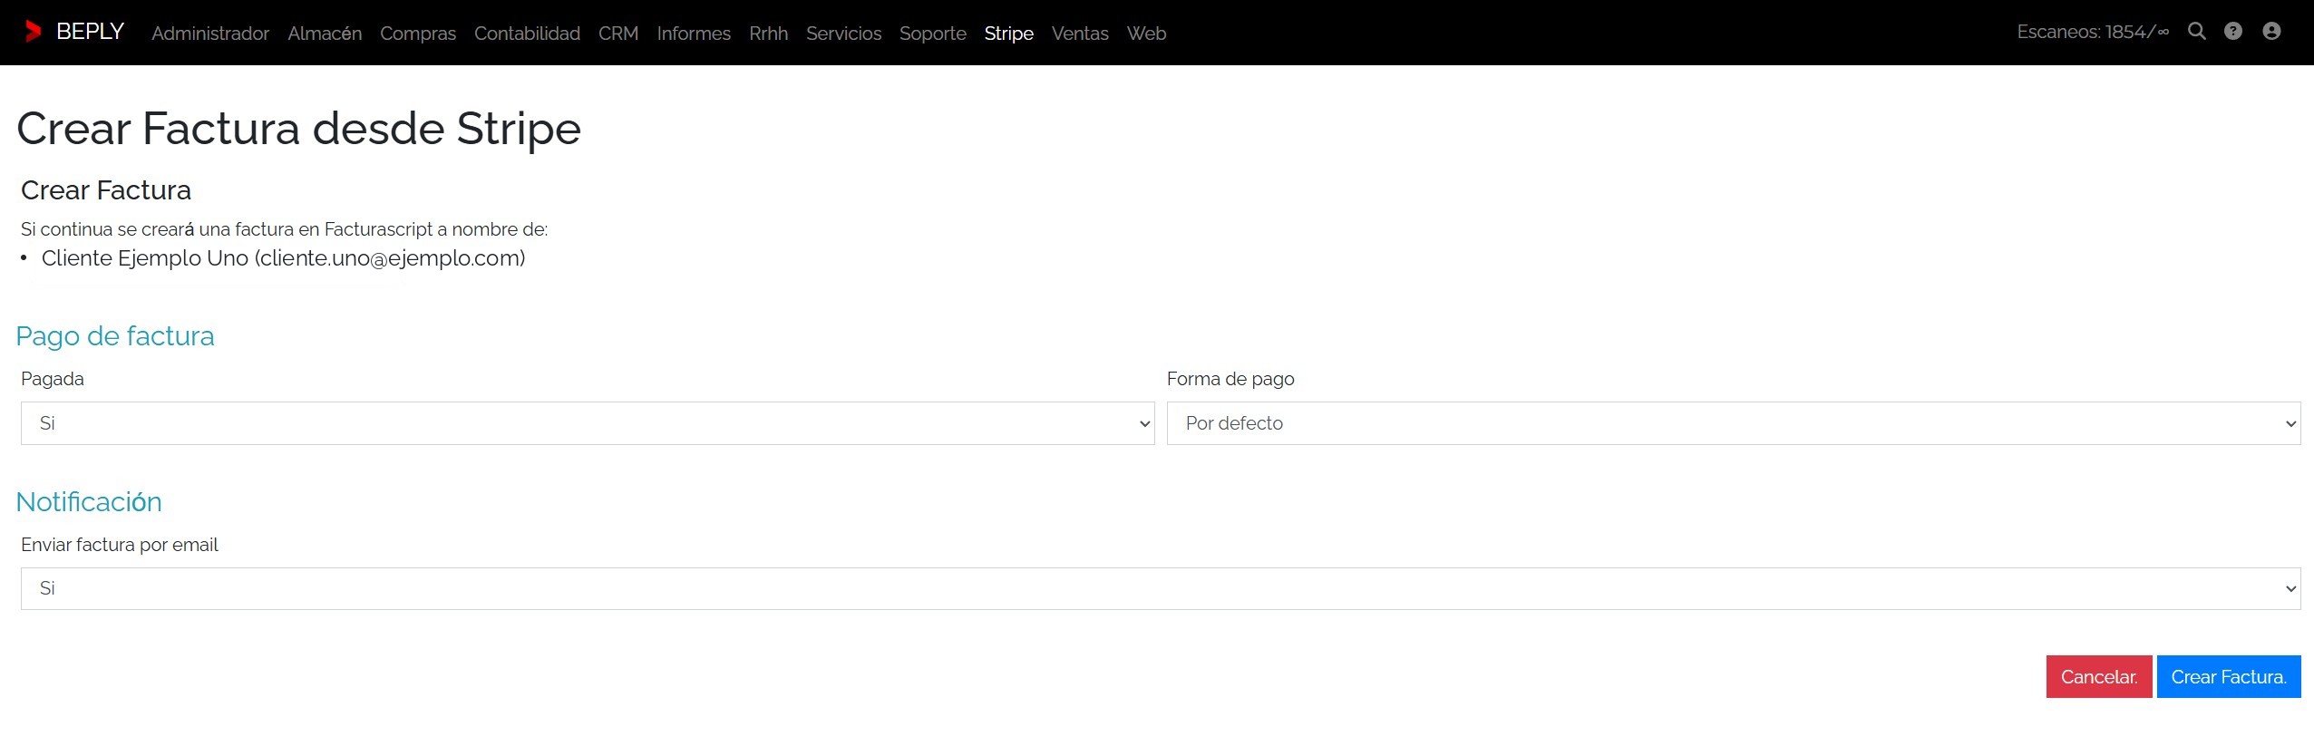The width and height of the screenshot is (2314, 736).
Task: Click the blue Crear Factura button
Action: [2229, 677]
